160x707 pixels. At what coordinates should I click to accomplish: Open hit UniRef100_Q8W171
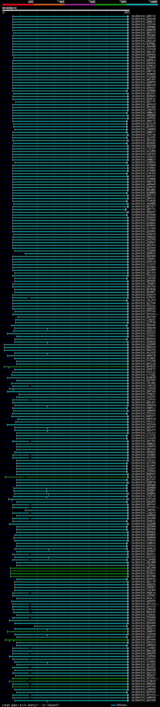point(143,22)
